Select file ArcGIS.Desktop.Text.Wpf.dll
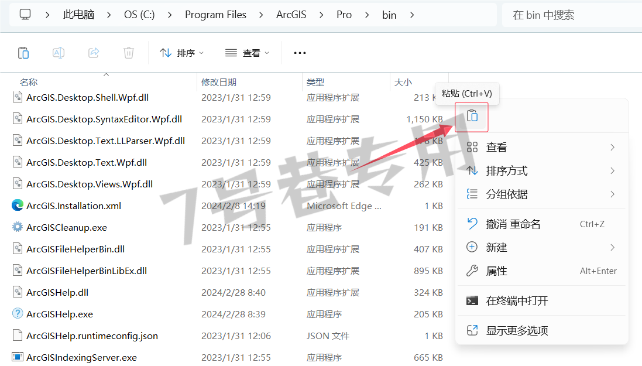 (87, 162)
